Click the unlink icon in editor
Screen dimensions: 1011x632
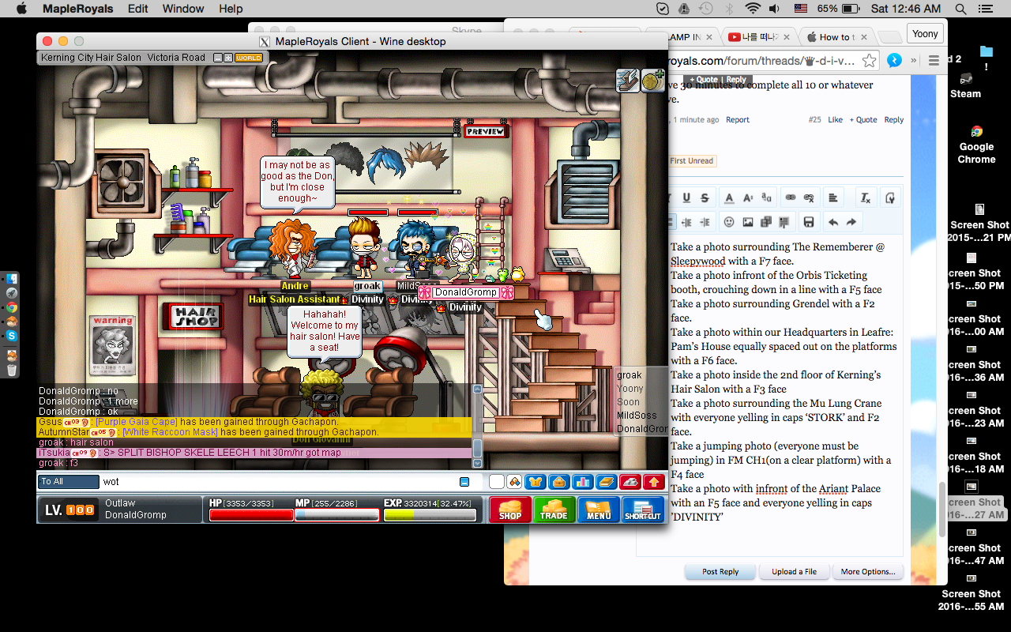[x=809, y=198]
